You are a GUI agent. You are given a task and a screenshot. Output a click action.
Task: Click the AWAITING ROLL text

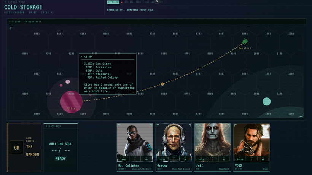60,144
